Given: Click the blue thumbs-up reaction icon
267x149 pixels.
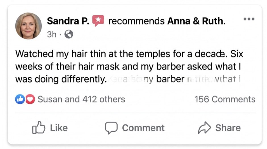Looking at the screenshot, I should [20, 99].
